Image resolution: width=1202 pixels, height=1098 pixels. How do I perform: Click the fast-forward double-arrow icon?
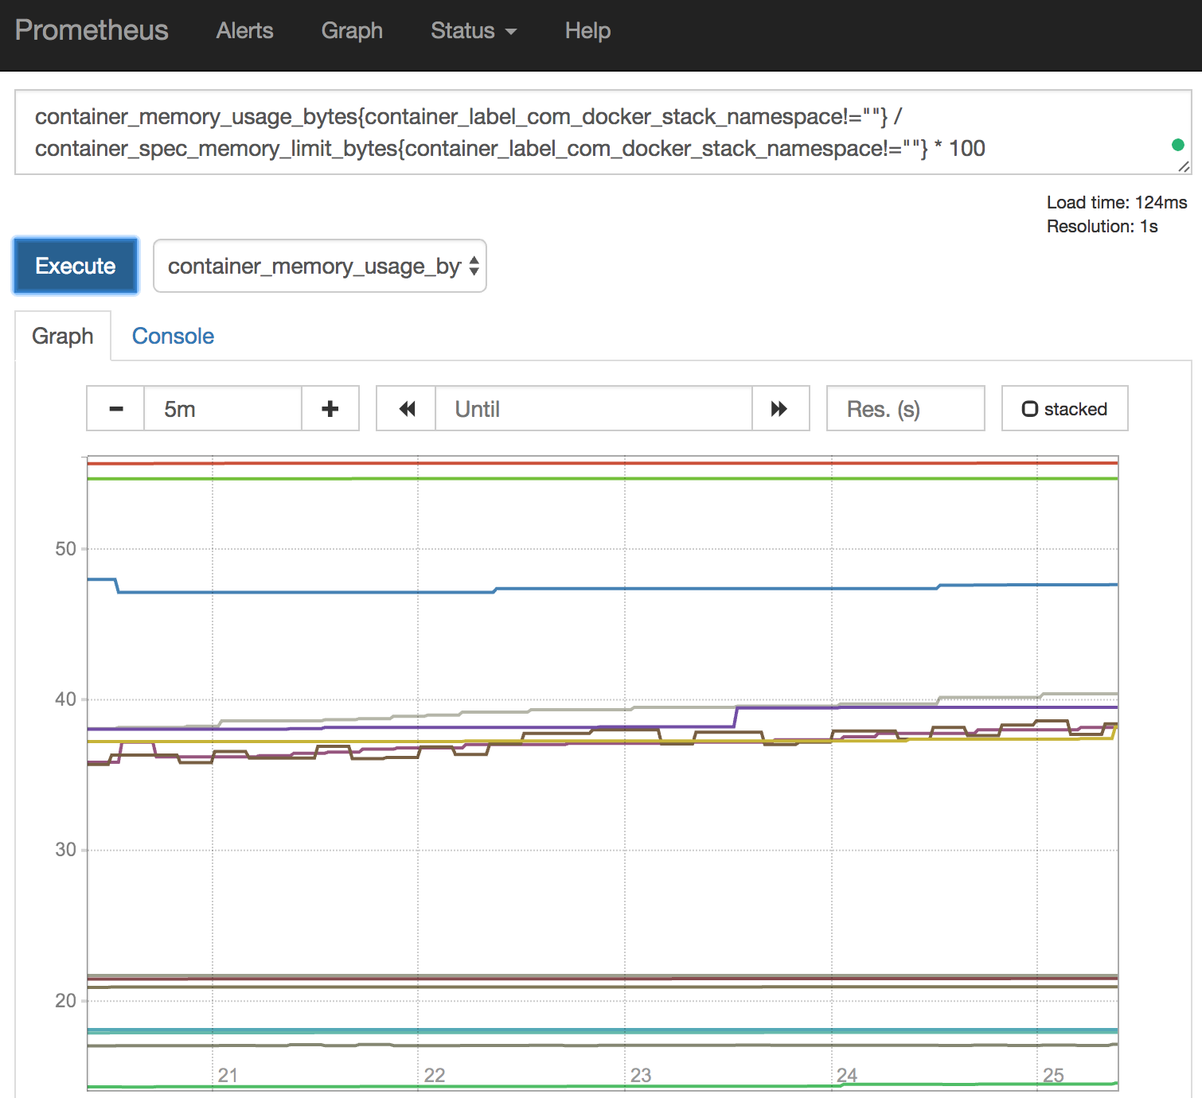click(779, 409)
